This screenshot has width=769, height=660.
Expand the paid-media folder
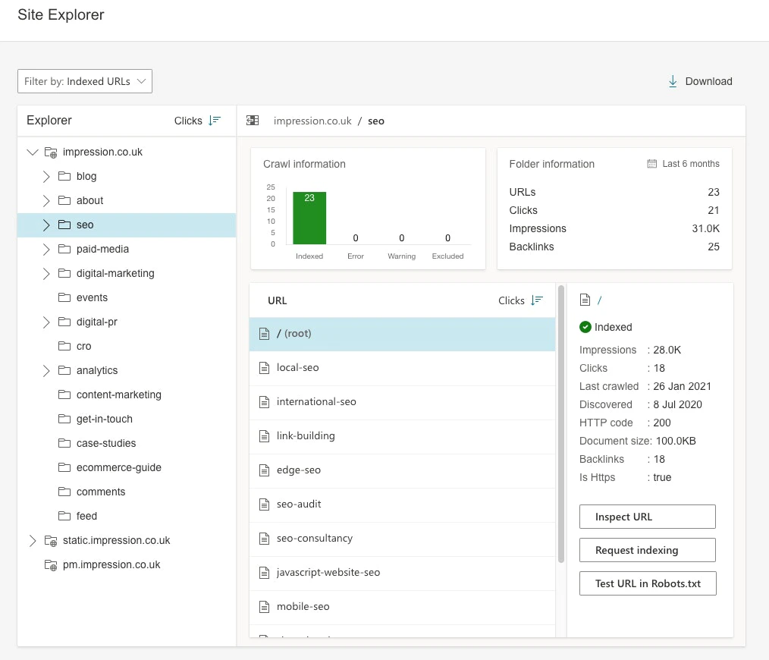pos(46,250)
